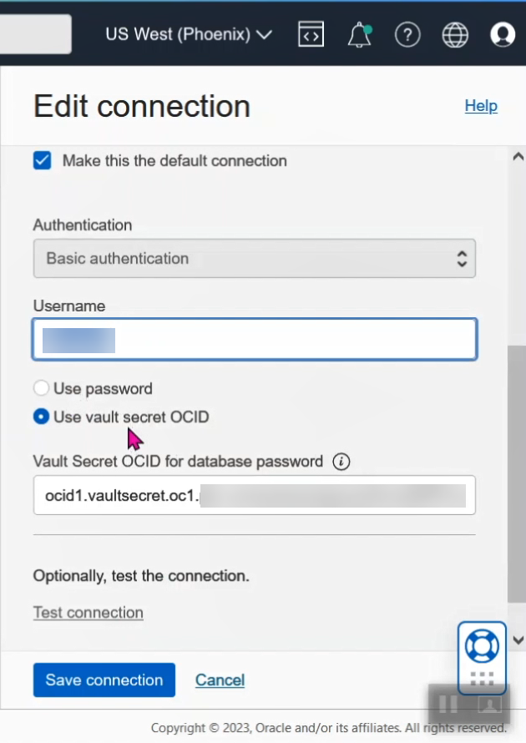This screenshot has height=743, width=526.
Task: Open the Help link in the header
Action: (x=481, y=106)
